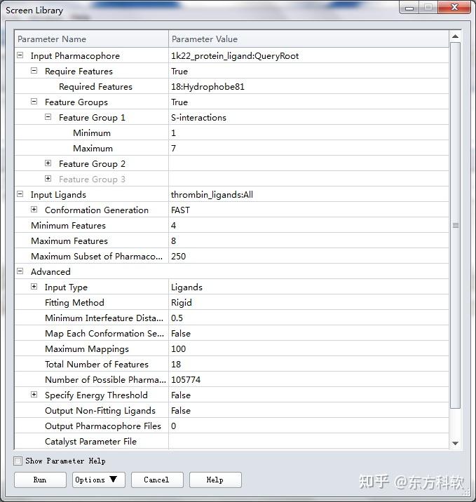Image resolution: width=476 pixels, height=502 pixels.
Task: Click the Help button
Action: coord(215,480)
